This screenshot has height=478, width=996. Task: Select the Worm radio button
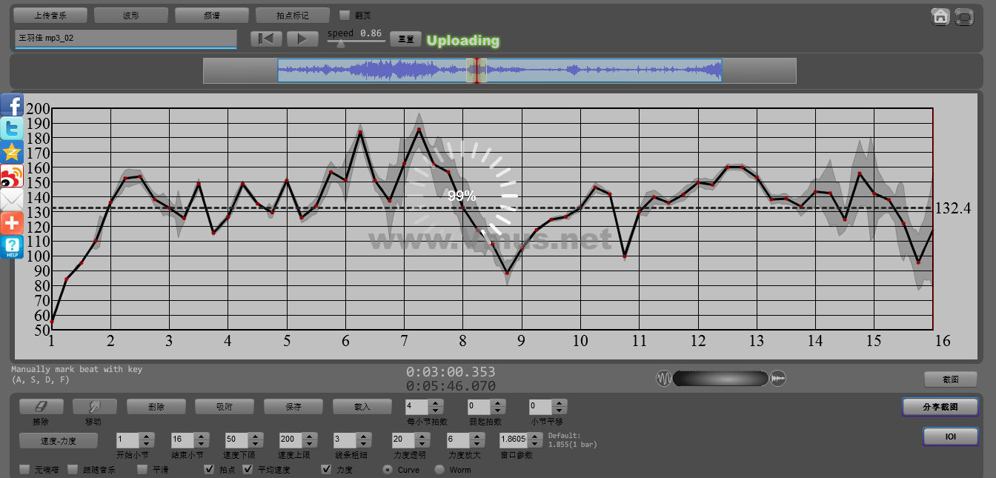[x=439, y=469]
